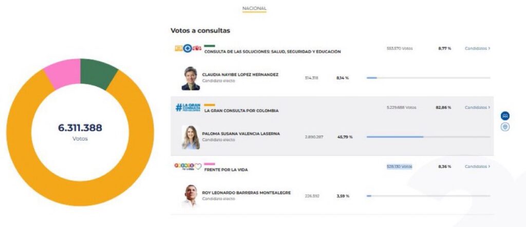Click the name Claudia Nayibe Lopez Hernandez
The width and height of the screenshot is (526, 227).
click(240, 74)
